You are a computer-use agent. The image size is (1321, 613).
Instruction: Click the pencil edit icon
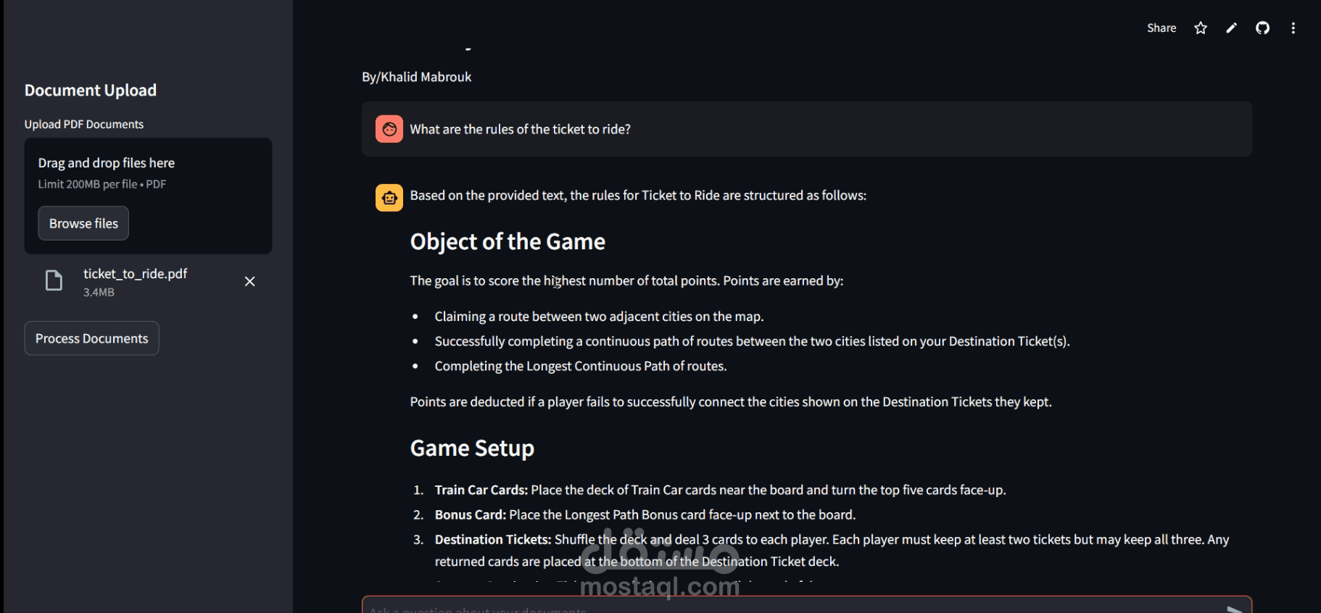pos(1231,28)
